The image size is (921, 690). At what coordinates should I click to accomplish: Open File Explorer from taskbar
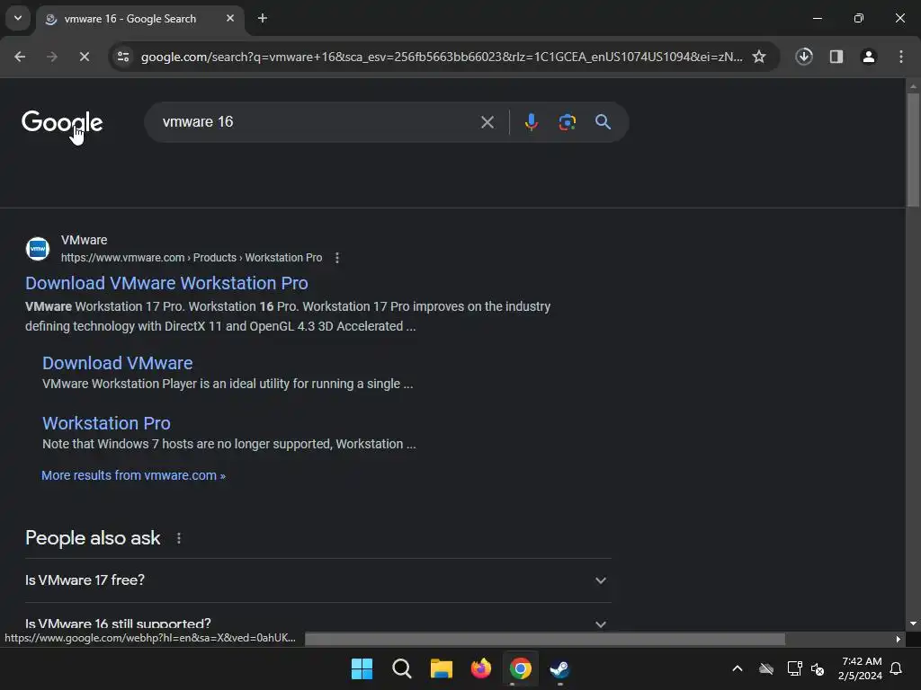click(441, 668)
